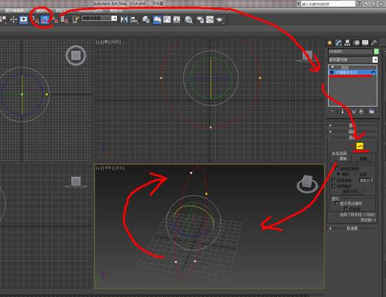Click the green object color swatch

(x=377, y=52)
